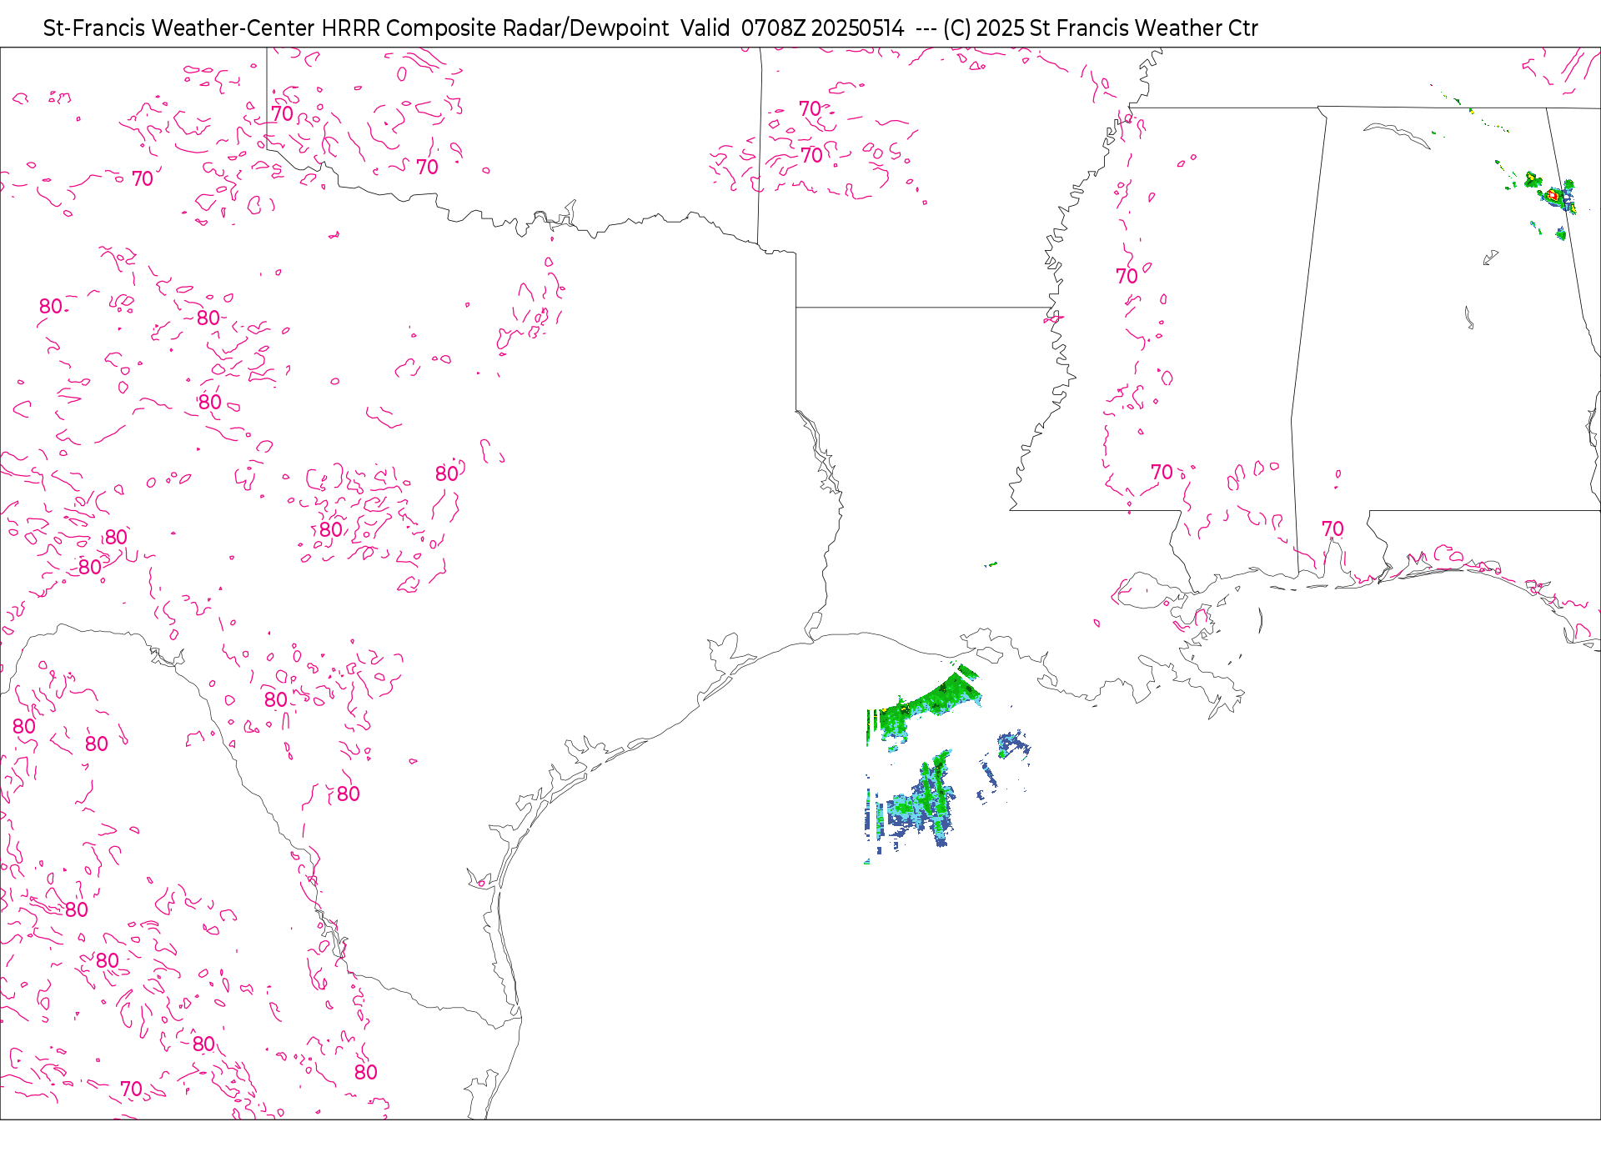This screenshot has width=1601, height=1167.
Task: Click the "HRRR Composite Radar/Dewpoint" title text
Action: [x=494, y=28]
